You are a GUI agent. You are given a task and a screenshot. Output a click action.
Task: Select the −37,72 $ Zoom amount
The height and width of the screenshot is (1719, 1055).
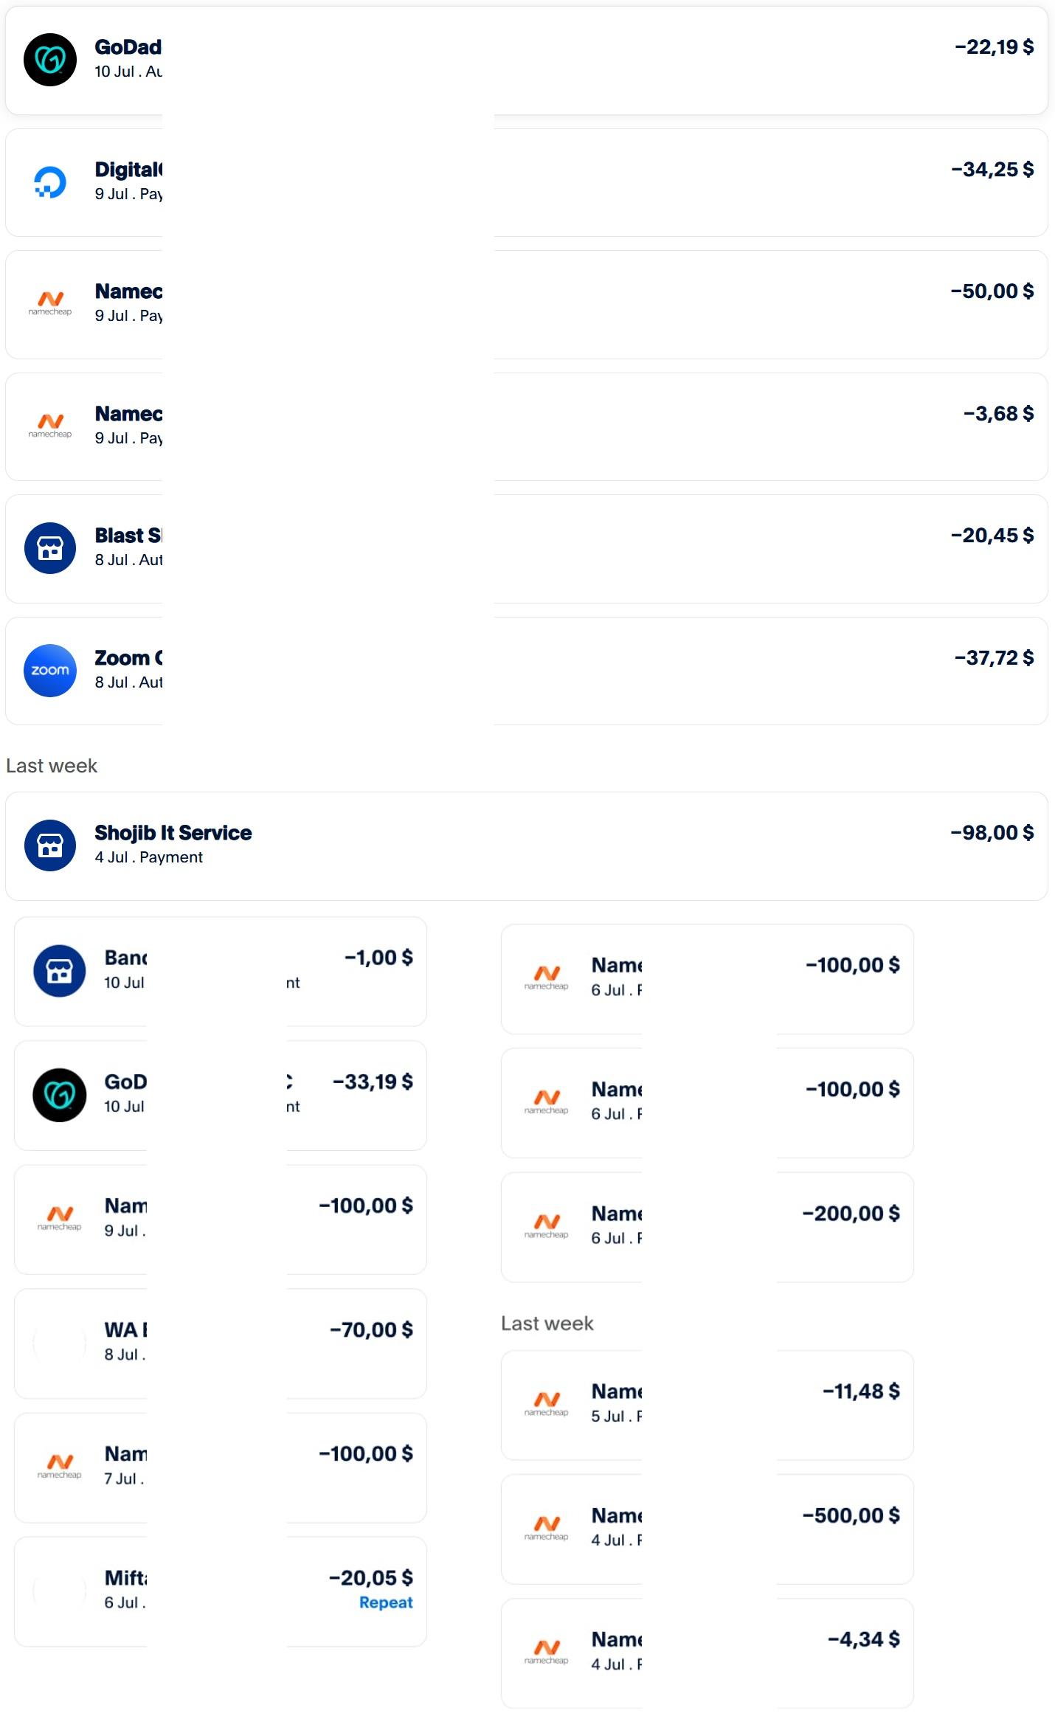pyautogui.click(x=994, y=658)
